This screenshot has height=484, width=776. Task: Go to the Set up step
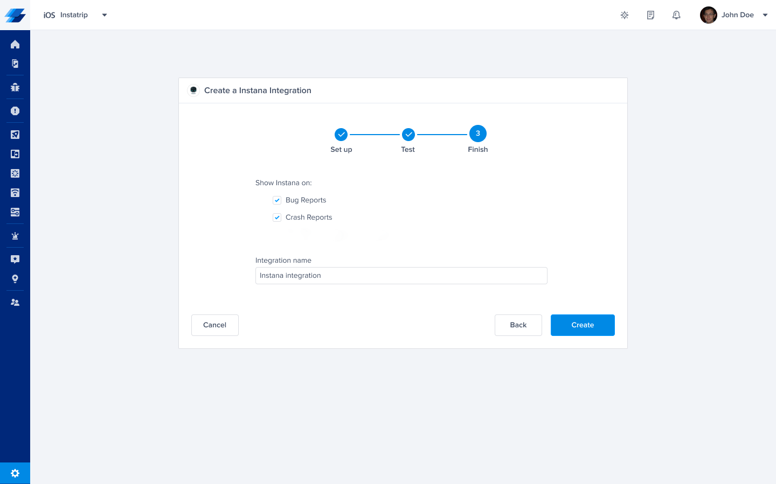[341, 134]
